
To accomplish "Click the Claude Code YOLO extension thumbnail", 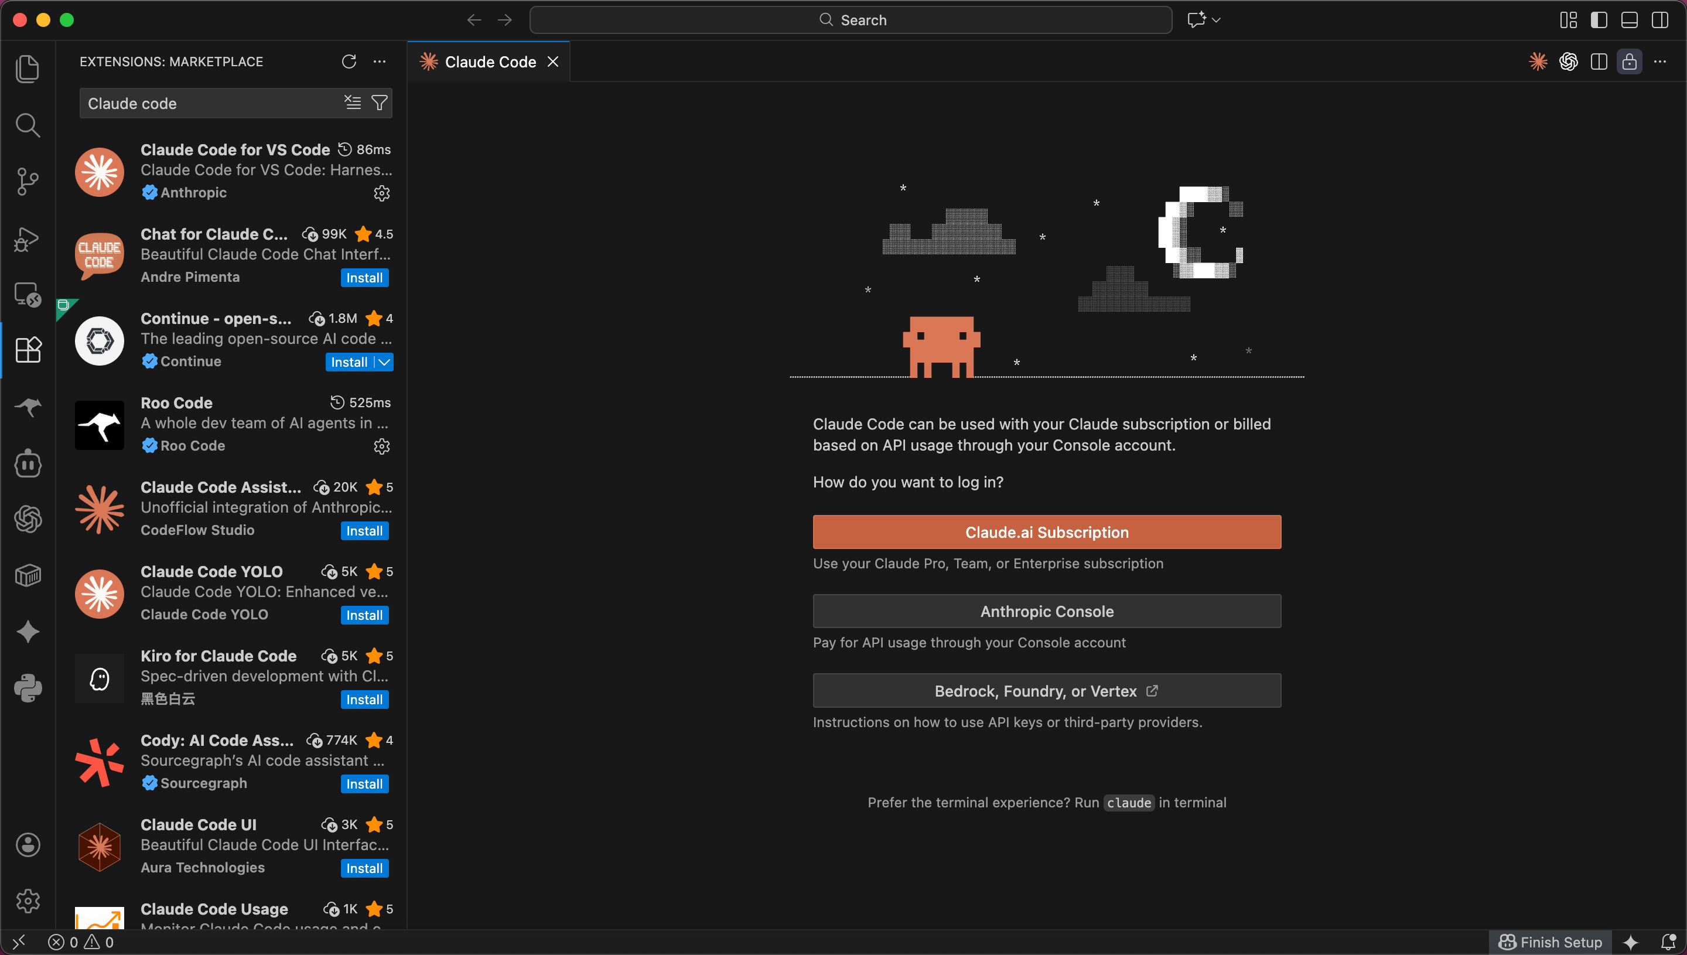I will (100, 594).
